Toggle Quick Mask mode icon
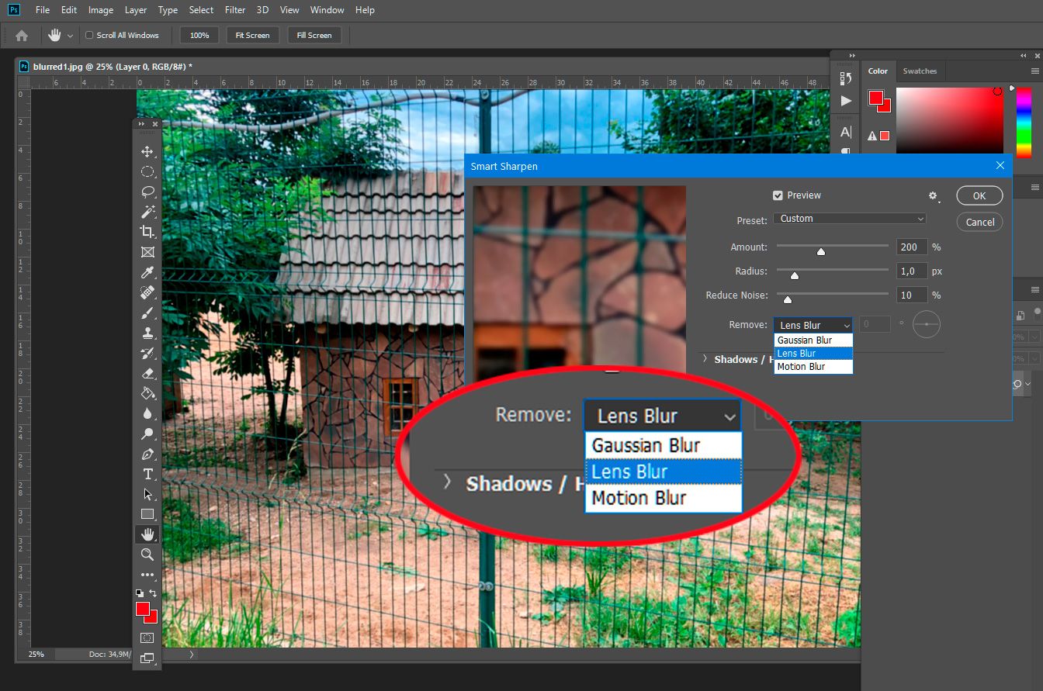Viewport: 1043px width, 691px height. click(x=147, y=637)
